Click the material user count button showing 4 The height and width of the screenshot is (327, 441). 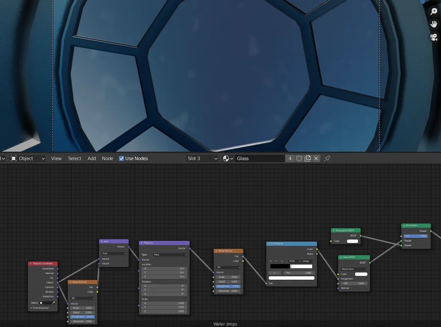290,158
